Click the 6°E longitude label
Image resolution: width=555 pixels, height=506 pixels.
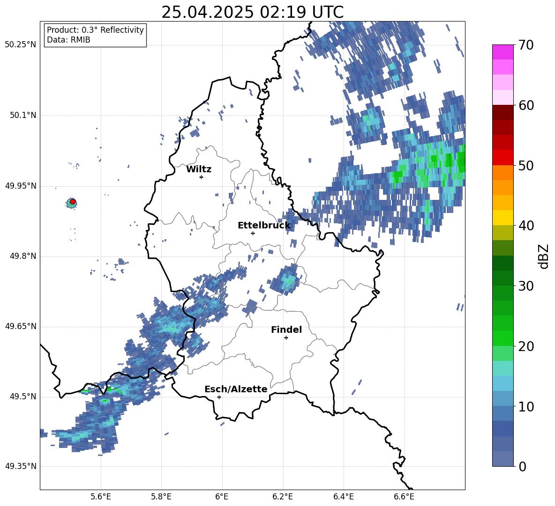(222, 497)
